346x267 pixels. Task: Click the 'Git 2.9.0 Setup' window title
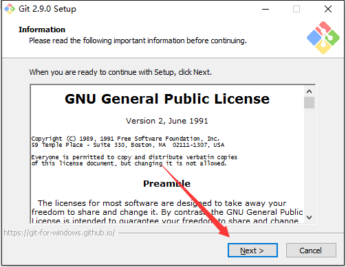[47, 9]
